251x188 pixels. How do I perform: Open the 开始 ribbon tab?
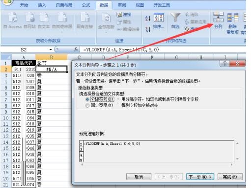tap(24, 5)
